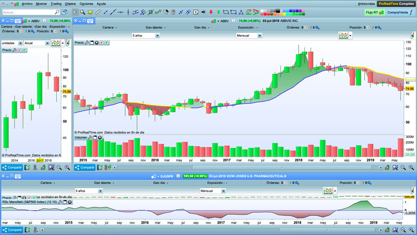Open the Opciones menu
The width and height of the screenshot is (417, 235).
coord(86,4)
